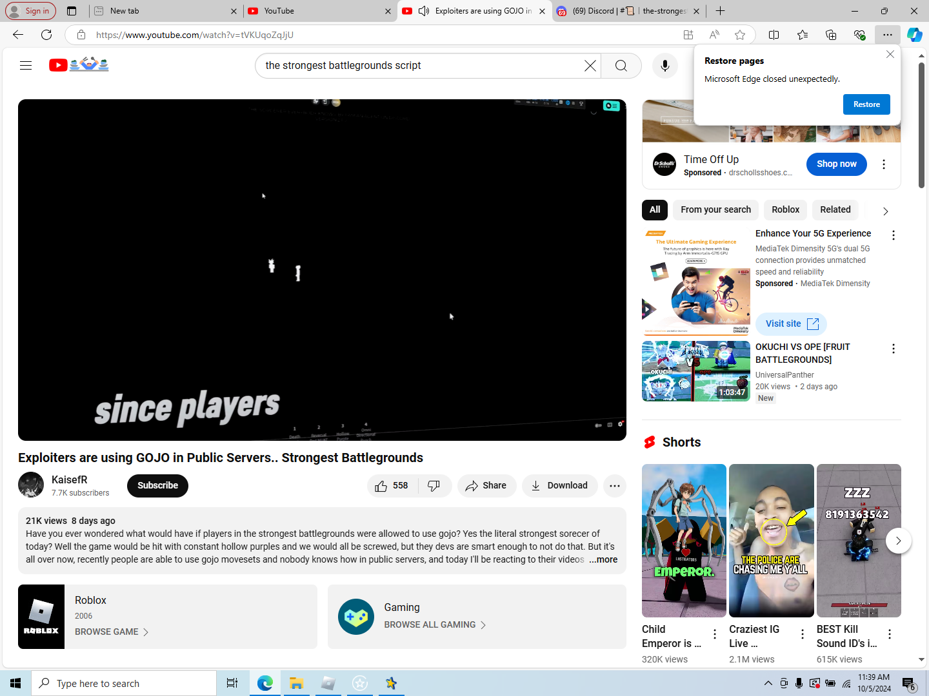Image resolution: width=929 pixels, height=696 pixels.
Task: Open KaisefR channel name link
Action: point(69,479)
